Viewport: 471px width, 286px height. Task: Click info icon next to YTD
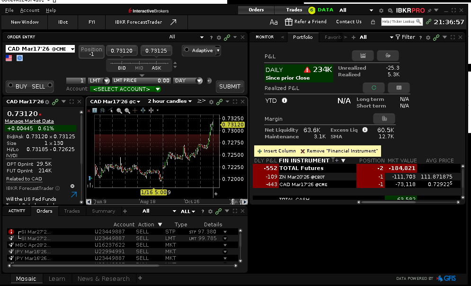[x=284, y=101]
